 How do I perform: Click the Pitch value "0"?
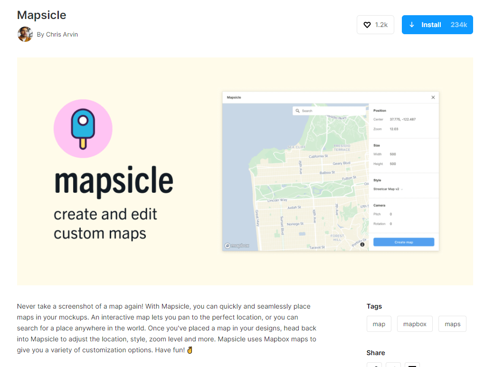tap(390, 214)
